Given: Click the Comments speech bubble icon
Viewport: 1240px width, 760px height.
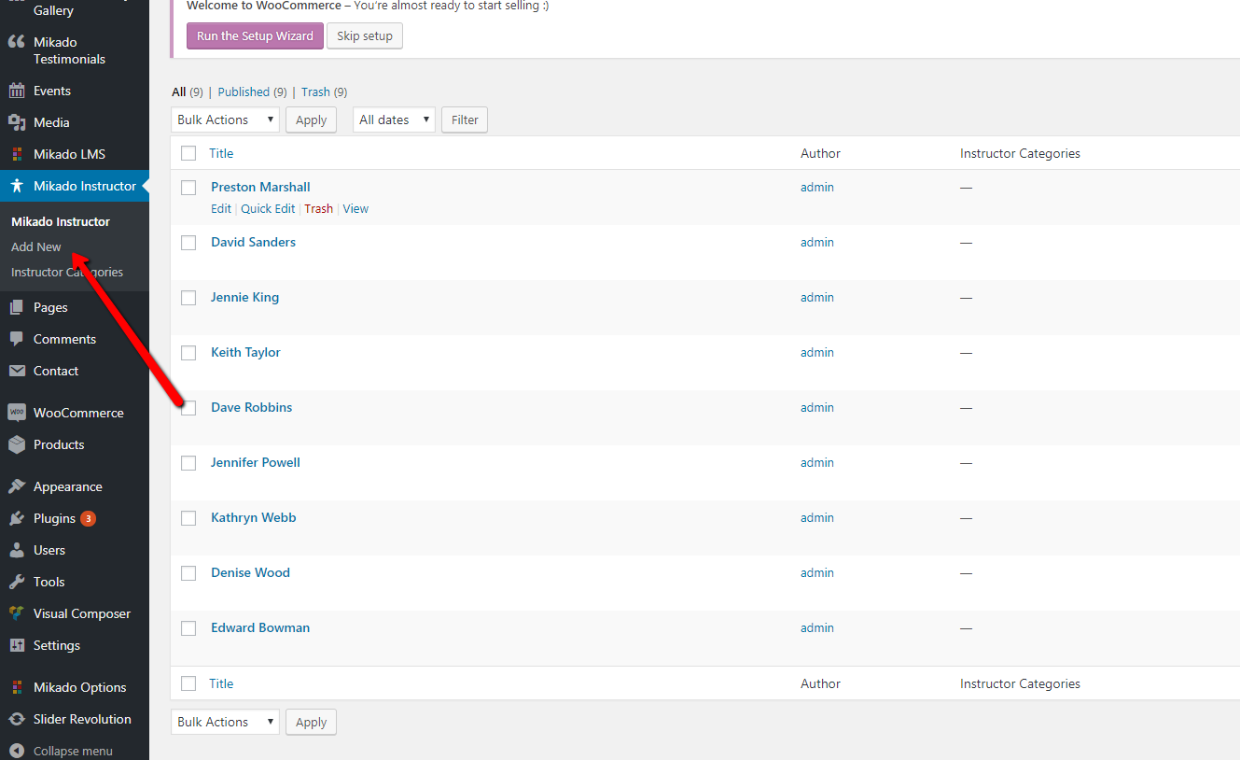Looking at the screenshot, I should [16, 339].
